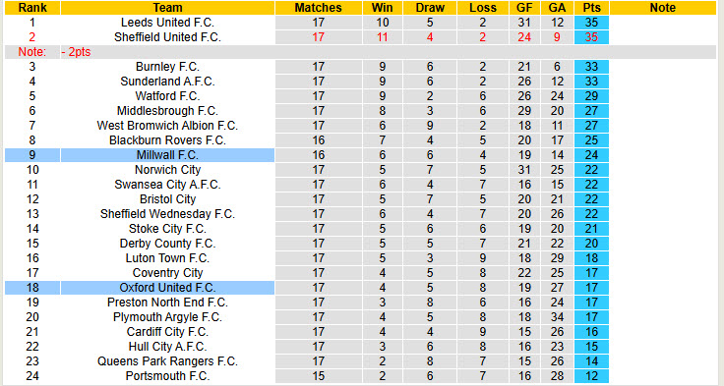This screenshot has height=386, width=724.
Task: Click the West Bromwich Albion F.C. name
Action: (167, 126)
